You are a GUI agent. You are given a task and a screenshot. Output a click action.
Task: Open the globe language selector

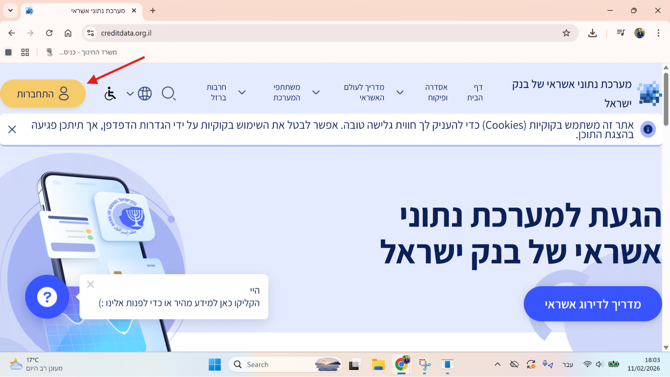click(145, 93)
